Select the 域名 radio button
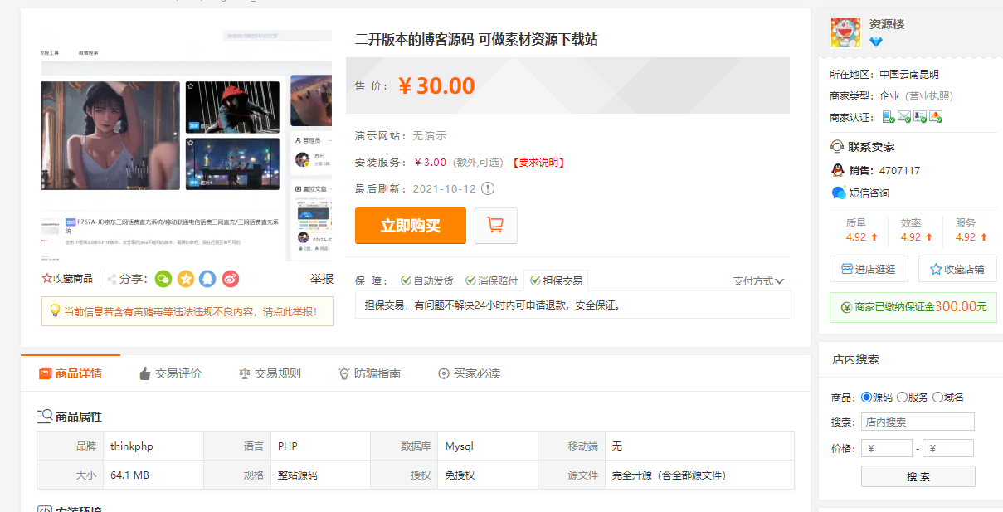Screen dimensions: 1003x512 [x=937, y=397]
